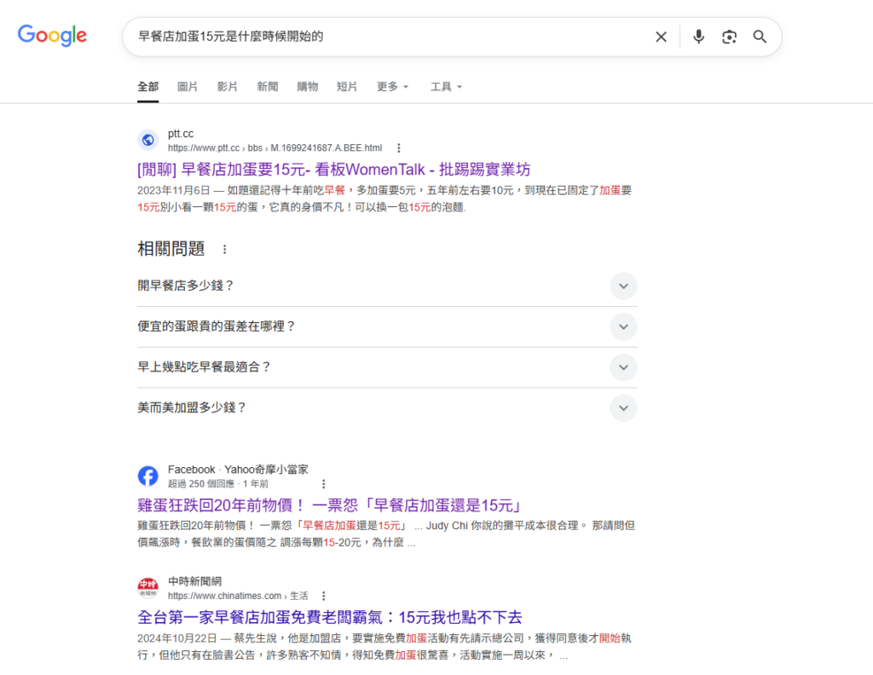The width and height of the screenshot is (873, 675).
Task: Open three-dot menu for Facebook result
Action: pos(323,483)
